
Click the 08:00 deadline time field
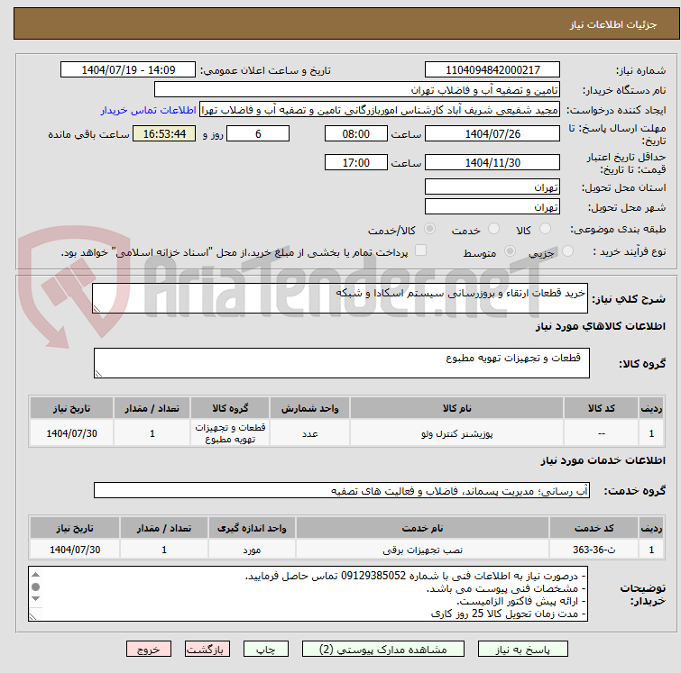pos(355,133)
